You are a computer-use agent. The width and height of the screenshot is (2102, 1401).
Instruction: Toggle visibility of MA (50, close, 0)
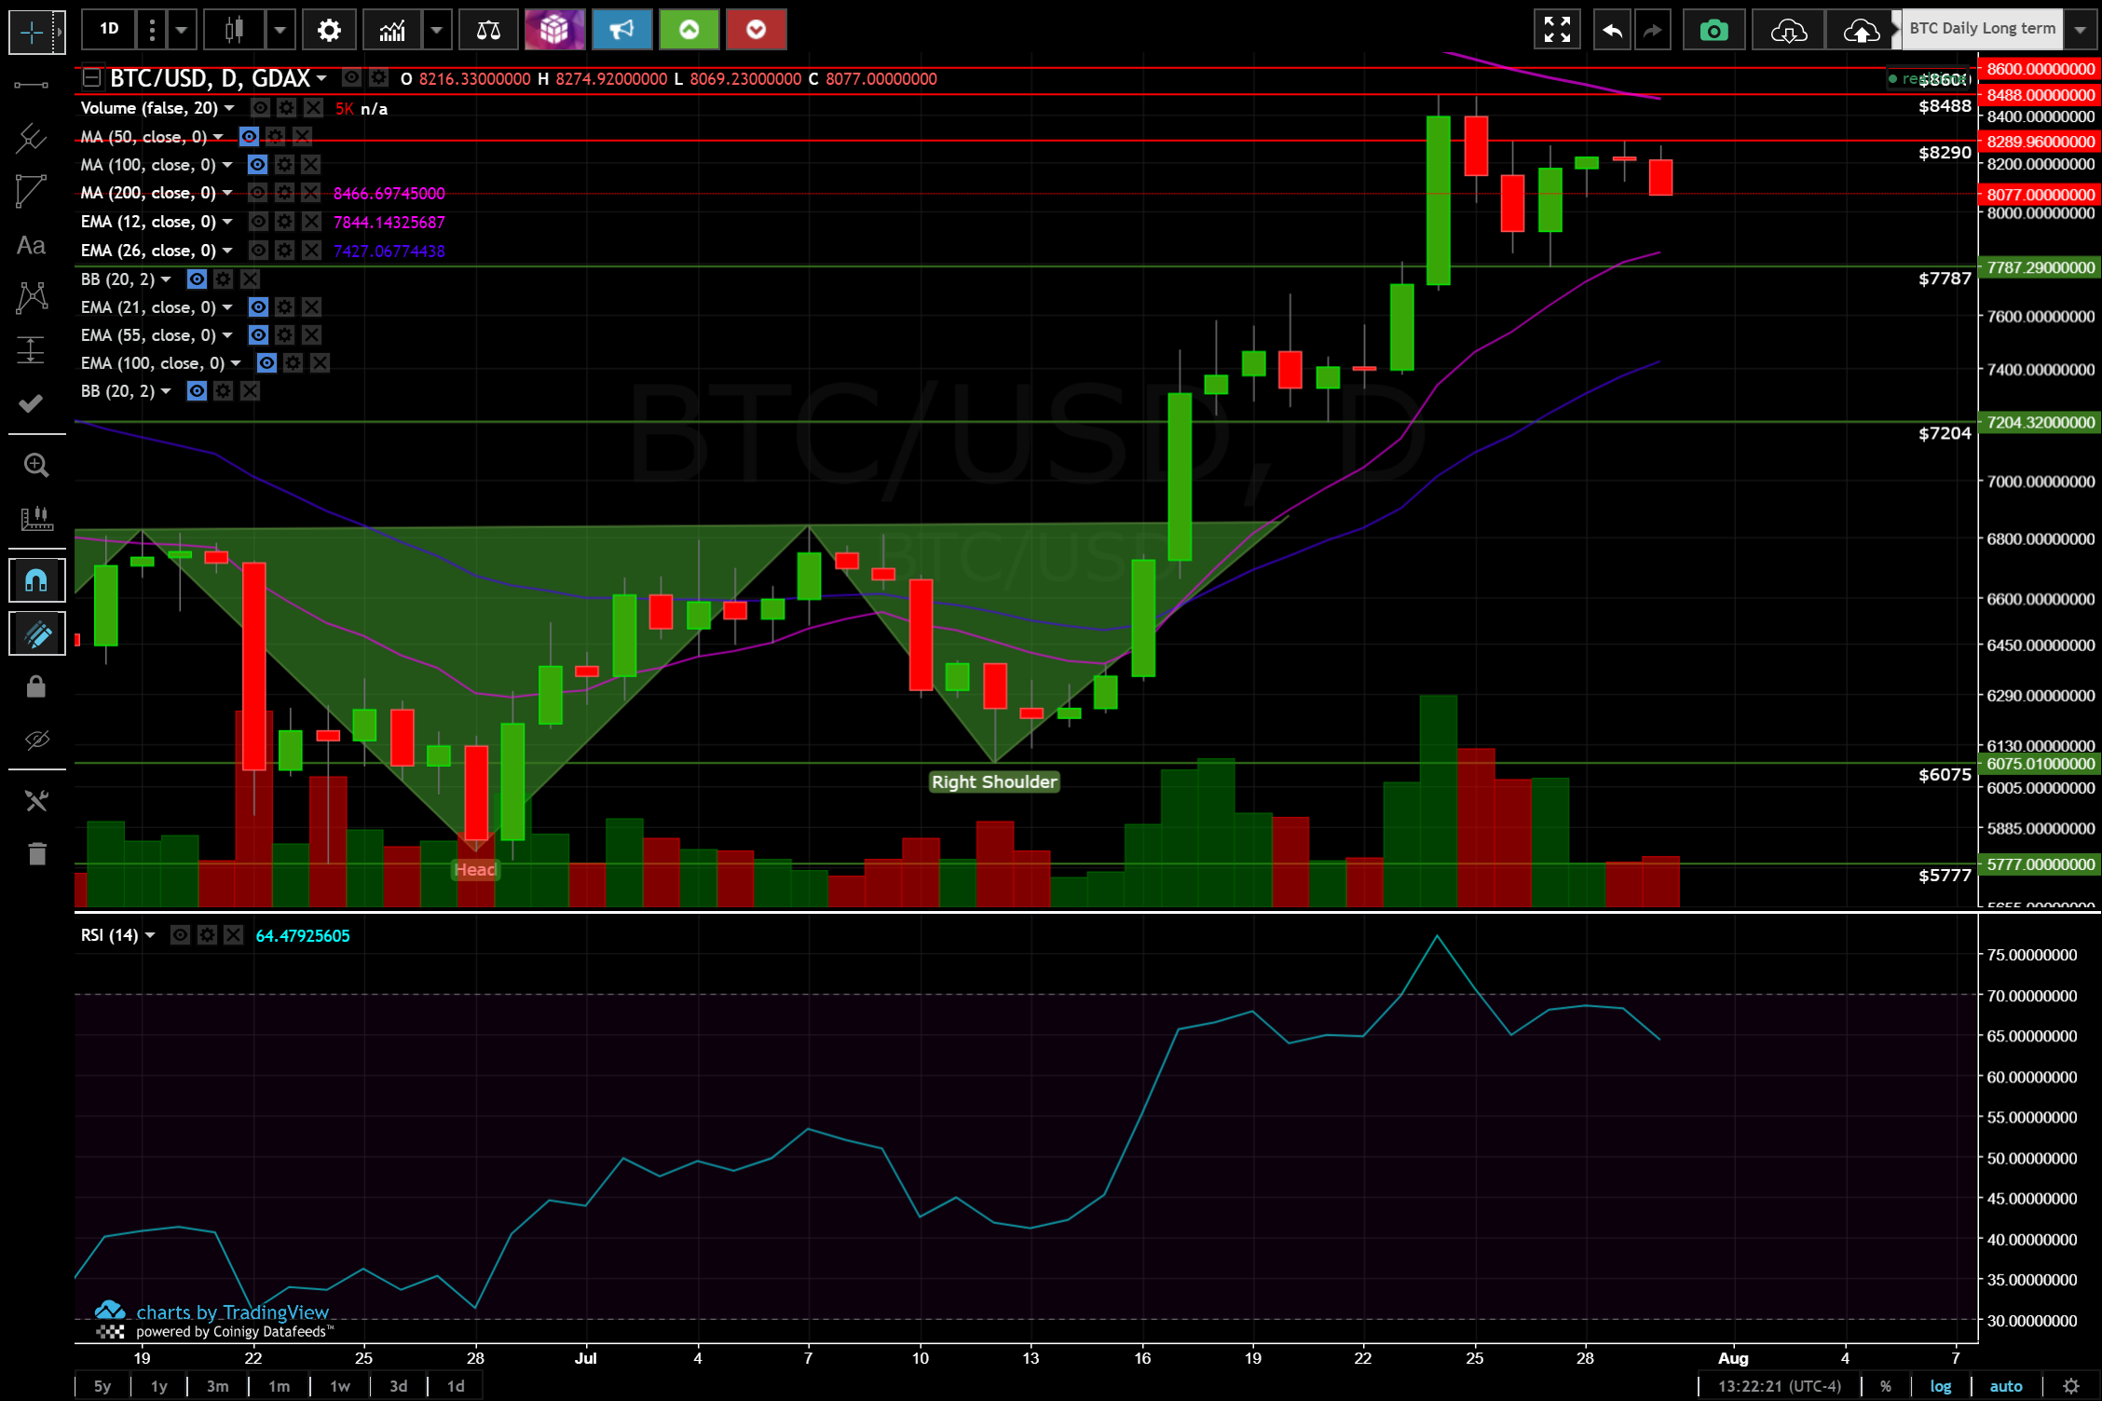pyautogui.click(x=249, y=137)
